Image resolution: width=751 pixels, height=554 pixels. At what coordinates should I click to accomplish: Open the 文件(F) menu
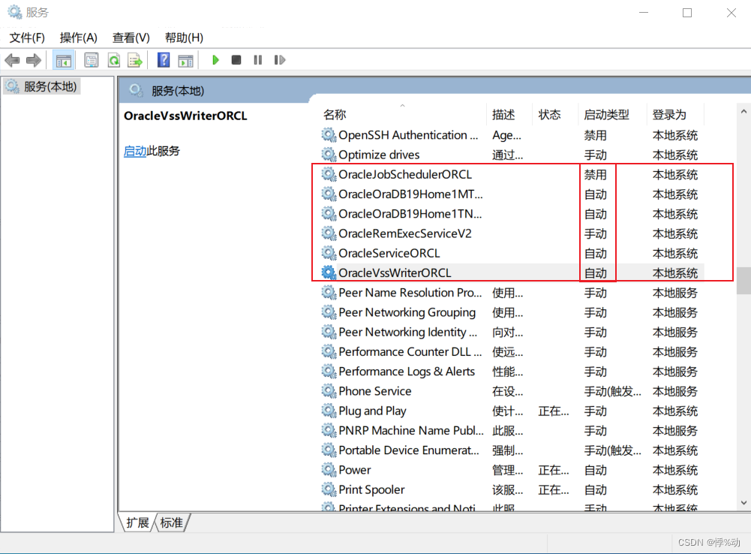point(27,38)
